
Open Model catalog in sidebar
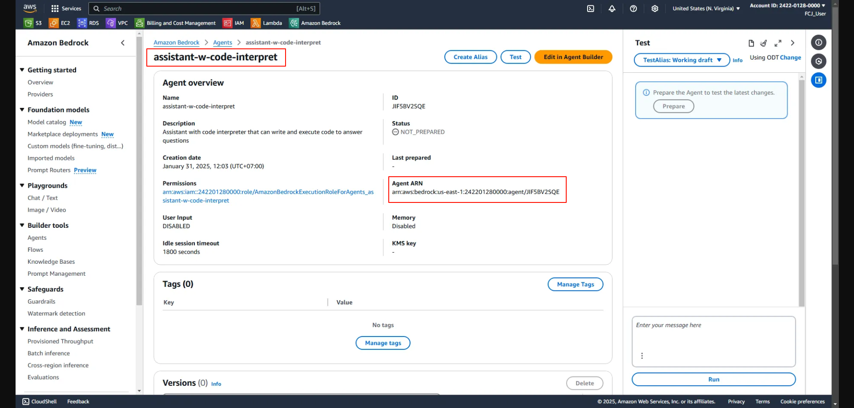point(47,123)
